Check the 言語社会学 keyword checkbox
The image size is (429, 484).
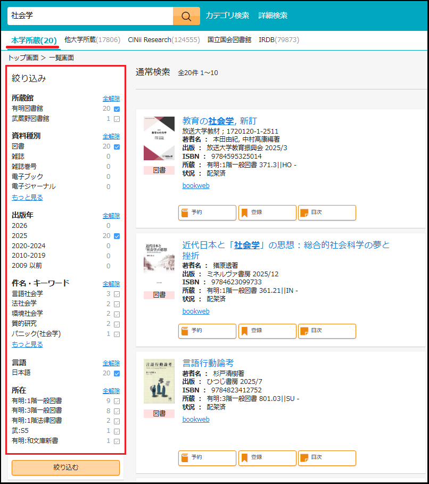[117, 294]
